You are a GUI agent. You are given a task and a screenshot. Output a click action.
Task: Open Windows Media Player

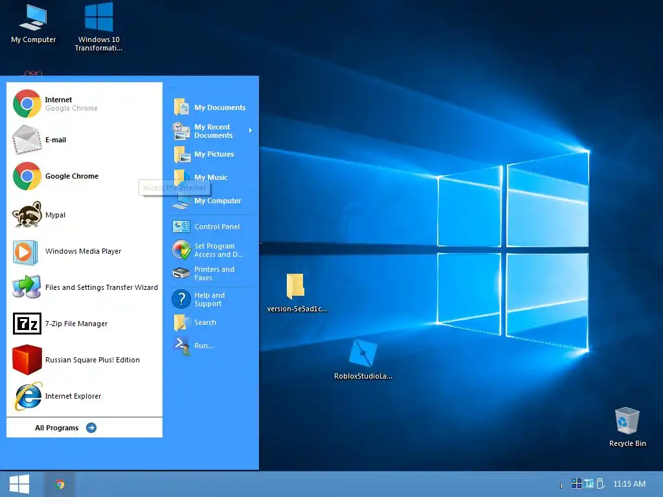(x=85, y=251)
